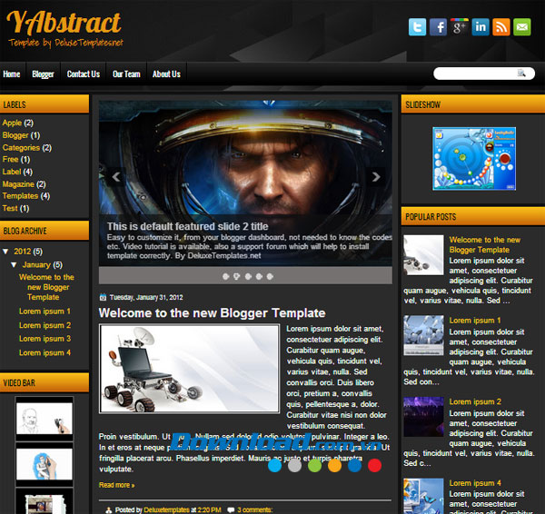Click the featured slide 2 title

[188, 227]
